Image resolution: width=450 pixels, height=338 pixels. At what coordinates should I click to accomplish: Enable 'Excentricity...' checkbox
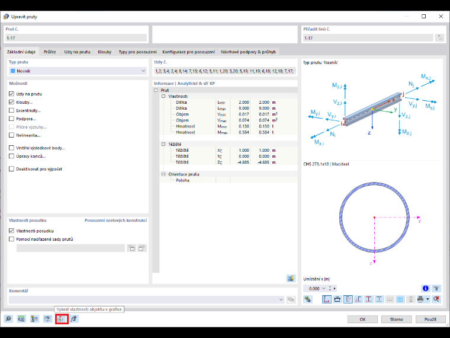(x=11, y=110)
